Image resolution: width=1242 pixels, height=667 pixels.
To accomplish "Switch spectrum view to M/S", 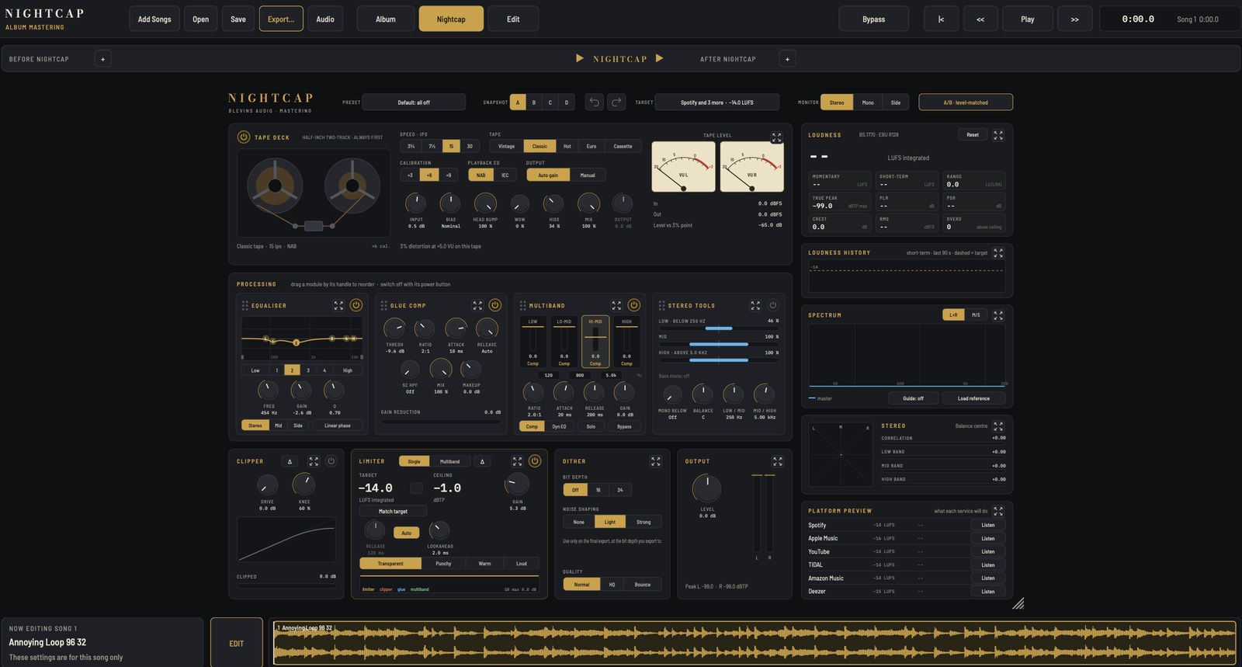I will coord(976,314).
